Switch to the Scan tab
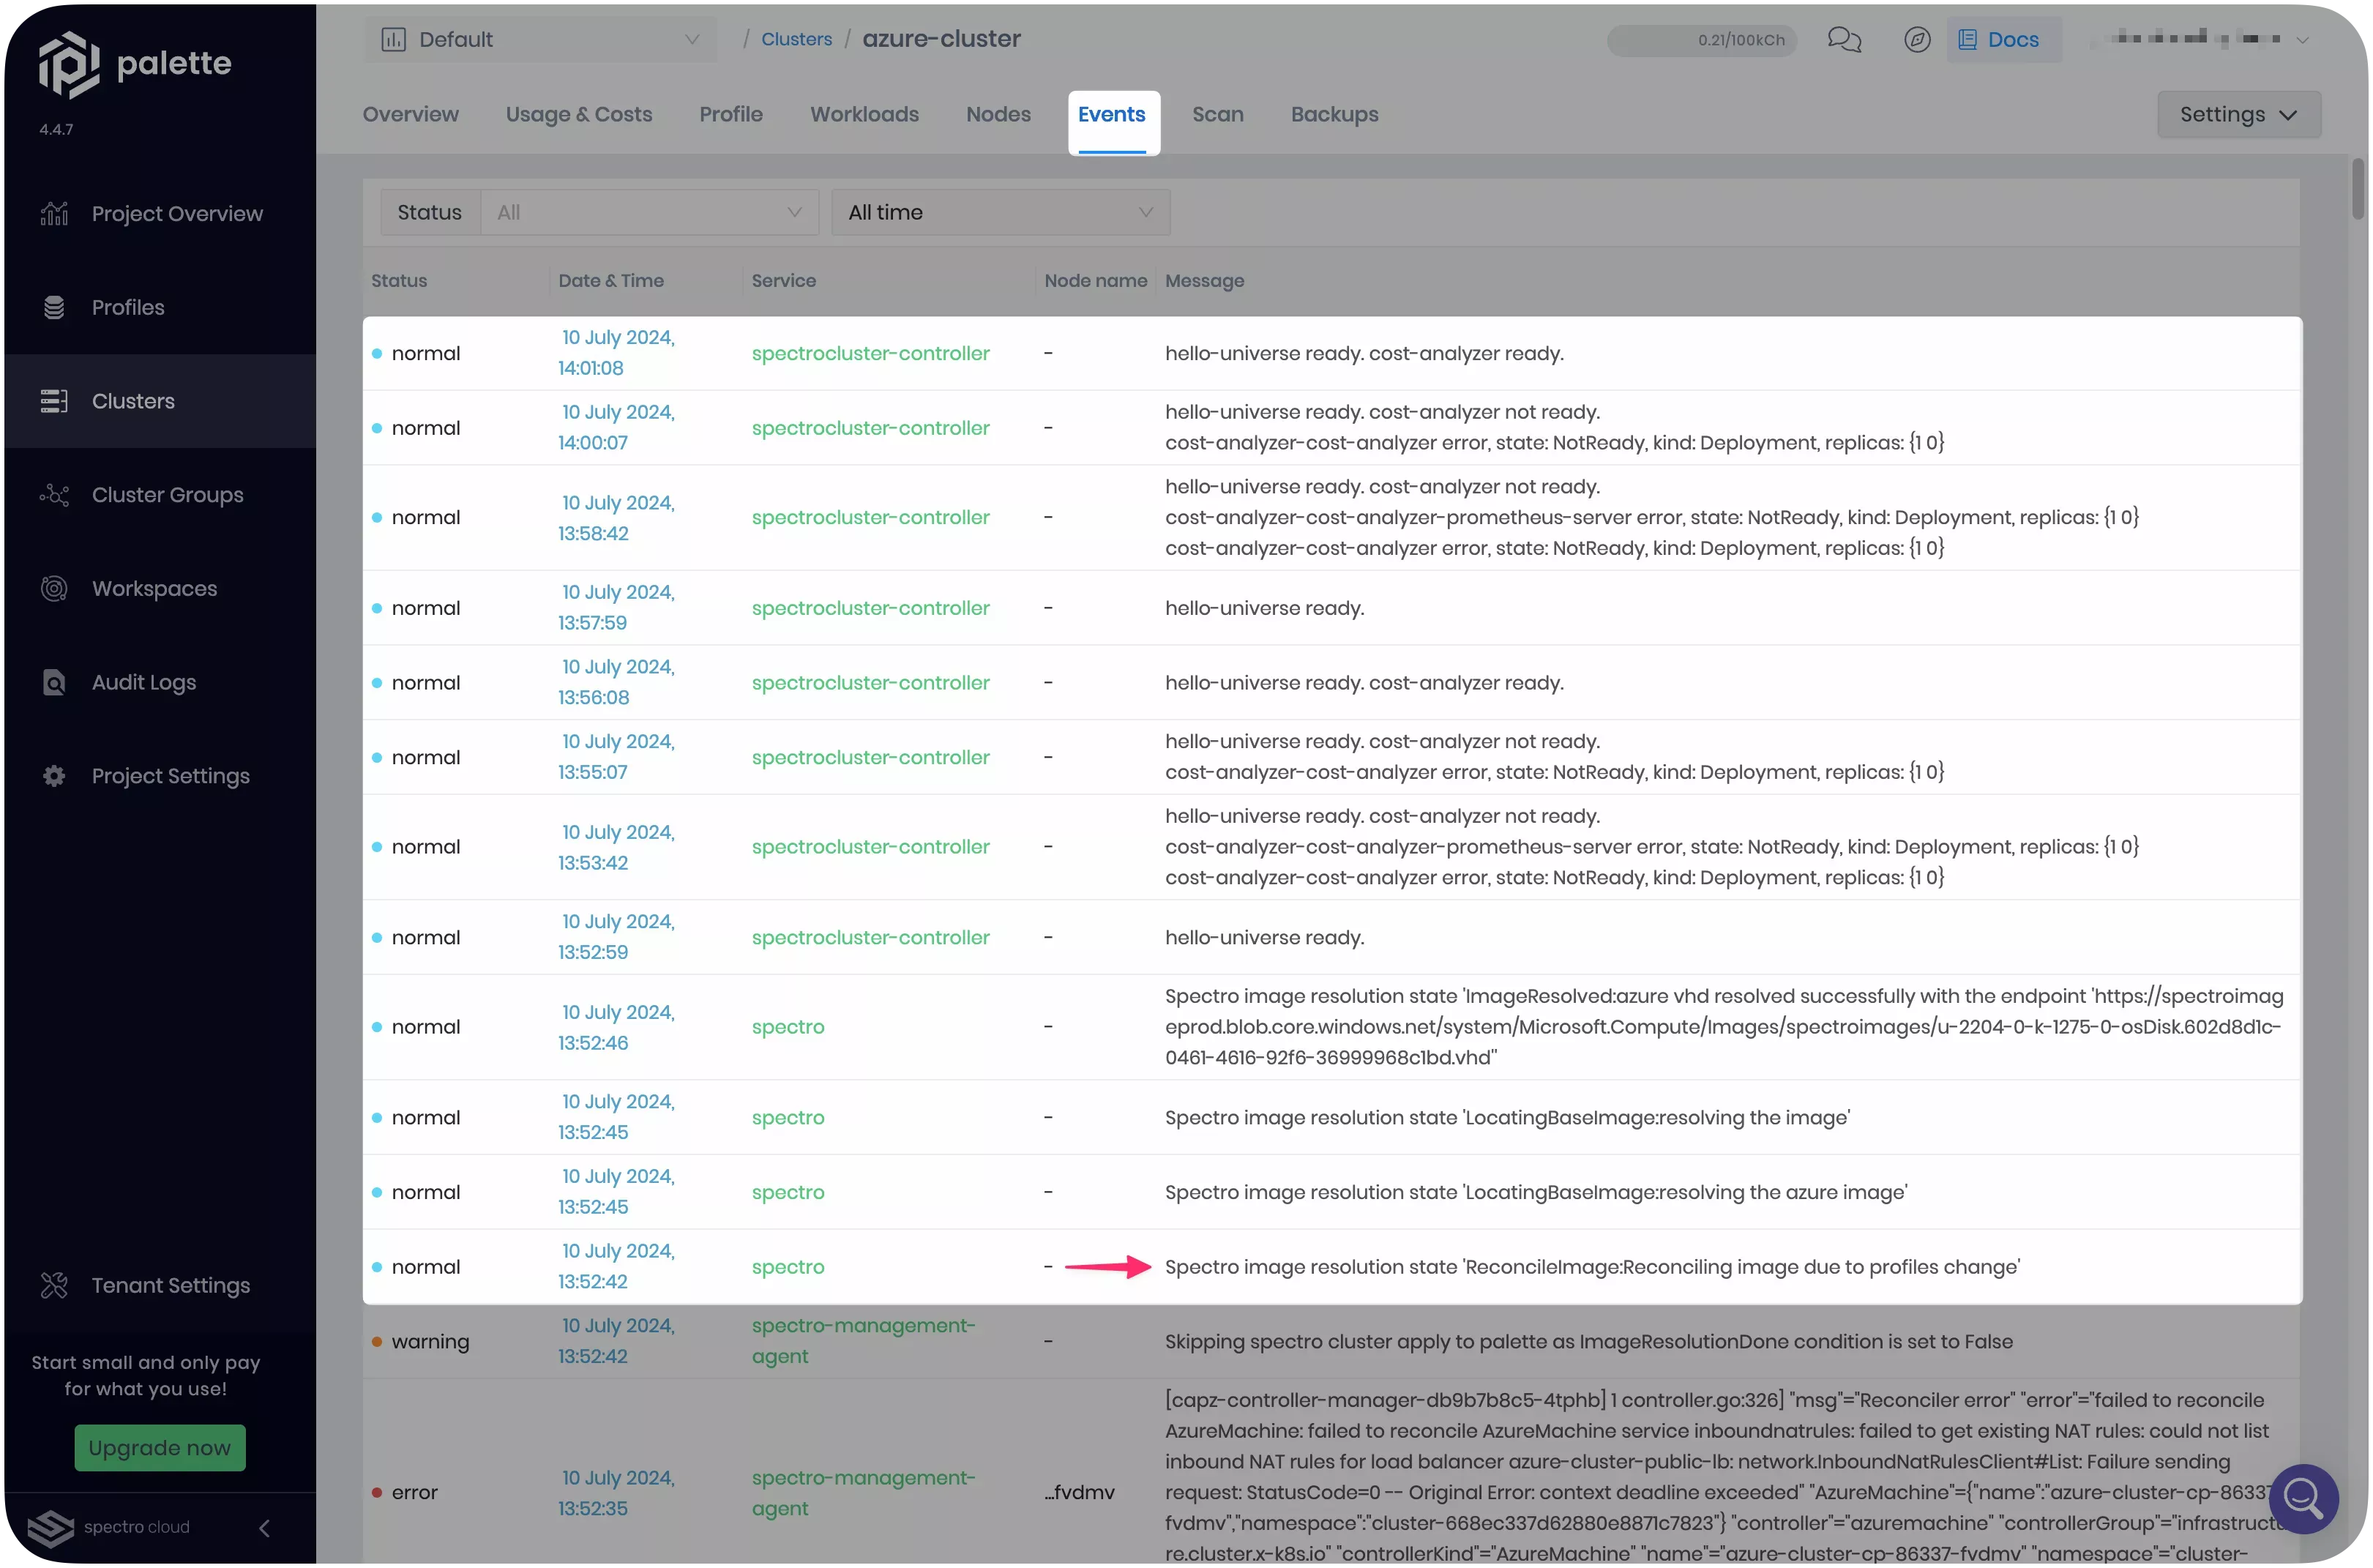 1217,115
